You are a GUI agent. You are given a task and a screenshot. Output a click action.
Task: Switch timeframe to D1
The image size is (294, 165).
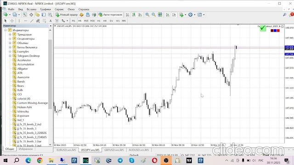[x=111, y=21]
